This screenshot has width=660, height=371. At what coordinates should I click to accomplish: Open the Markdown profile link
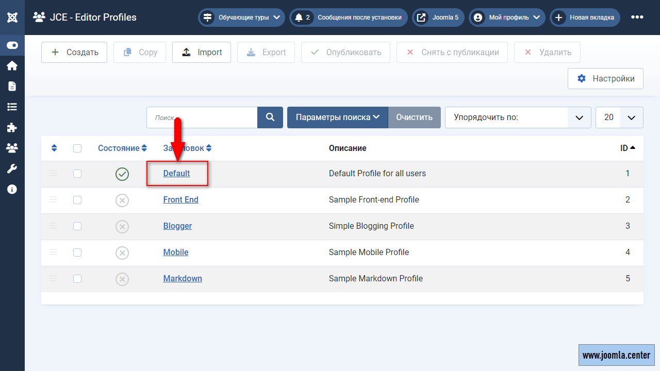[183, 279]
